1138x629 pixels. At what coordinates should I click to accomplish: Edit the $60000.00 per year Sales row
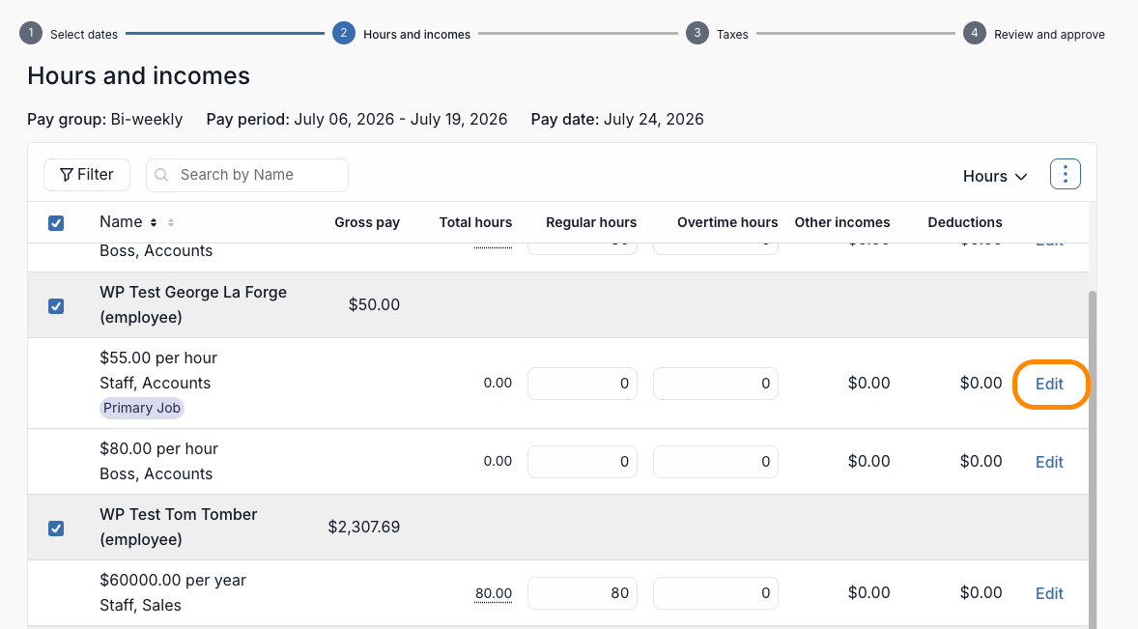(x=1049, y=593)
